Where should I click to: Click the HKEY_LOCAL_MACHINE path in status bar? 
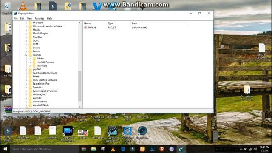pos(32,111)
